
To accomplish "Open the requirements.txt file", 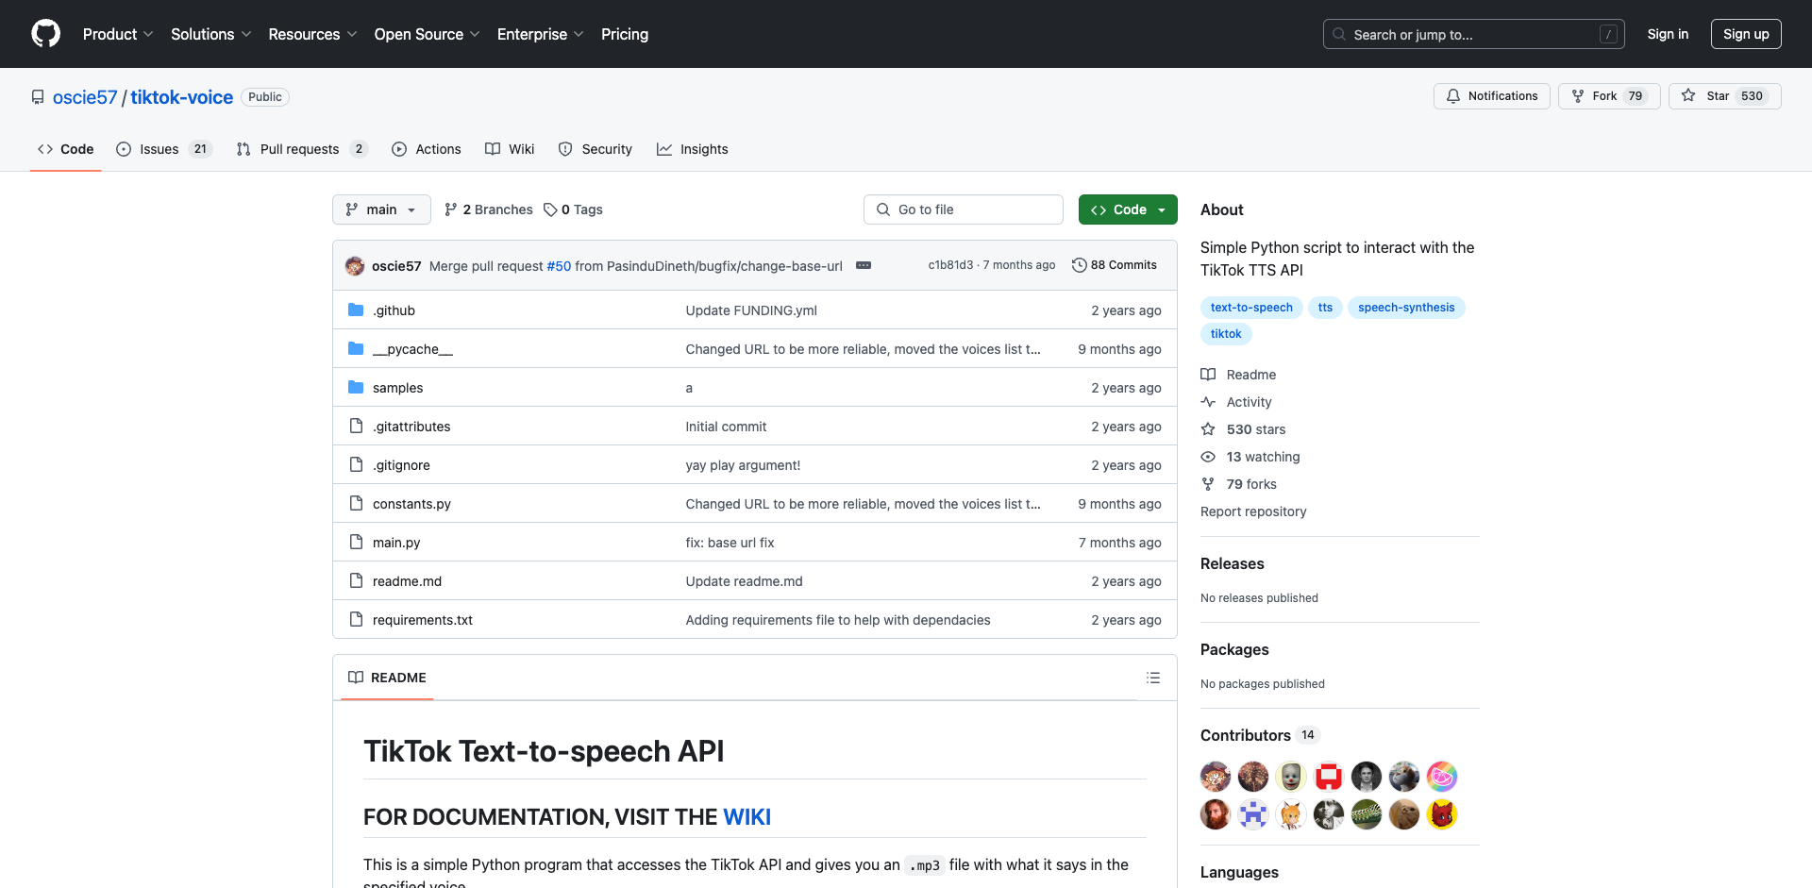I will [x=423, y=620].
